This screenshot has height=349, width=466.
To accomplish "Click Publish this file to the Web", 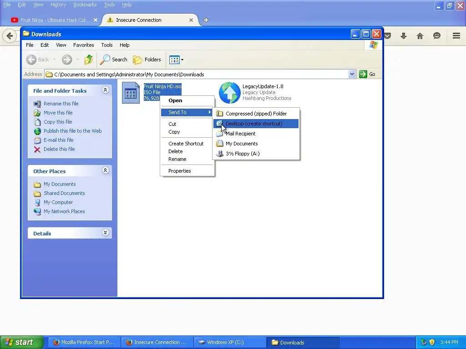I will pyautogui.click(x=72, y=131).
